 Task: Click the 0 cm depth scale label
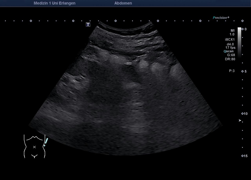(245, 29)
